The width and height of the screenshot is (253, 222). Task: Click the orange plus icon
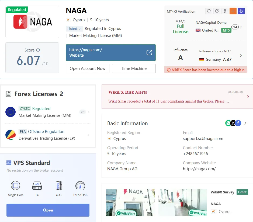click(233, 11)
